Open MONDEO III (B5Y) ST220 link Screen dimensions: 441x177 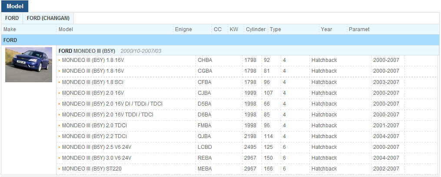[x=92, y=169]
